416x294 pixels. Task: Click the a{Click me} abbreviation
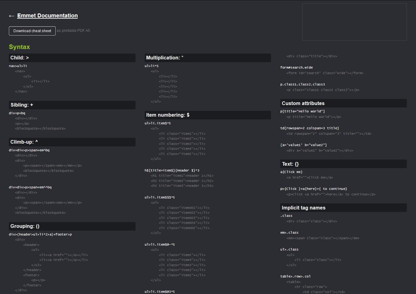pos(291,172)
